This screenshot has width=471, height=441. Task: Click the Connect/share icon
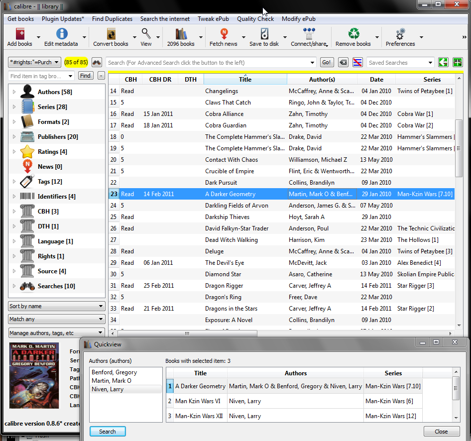point(309,34)
